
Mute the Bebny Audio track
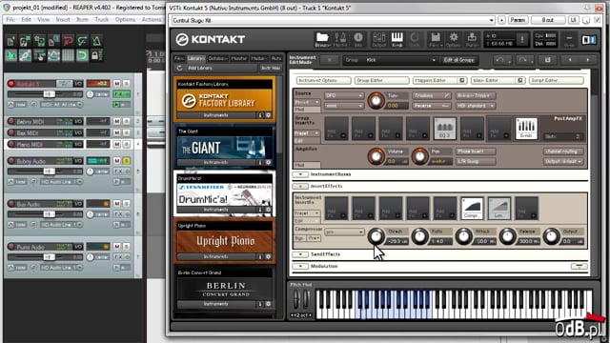tap(117, 161)
